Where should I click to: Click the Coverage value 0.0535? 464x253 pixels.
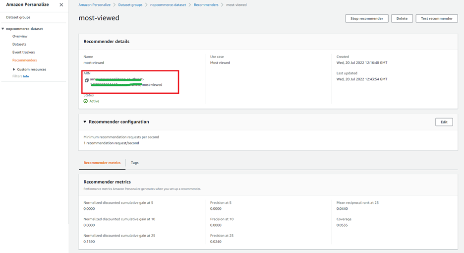[342, 225]
